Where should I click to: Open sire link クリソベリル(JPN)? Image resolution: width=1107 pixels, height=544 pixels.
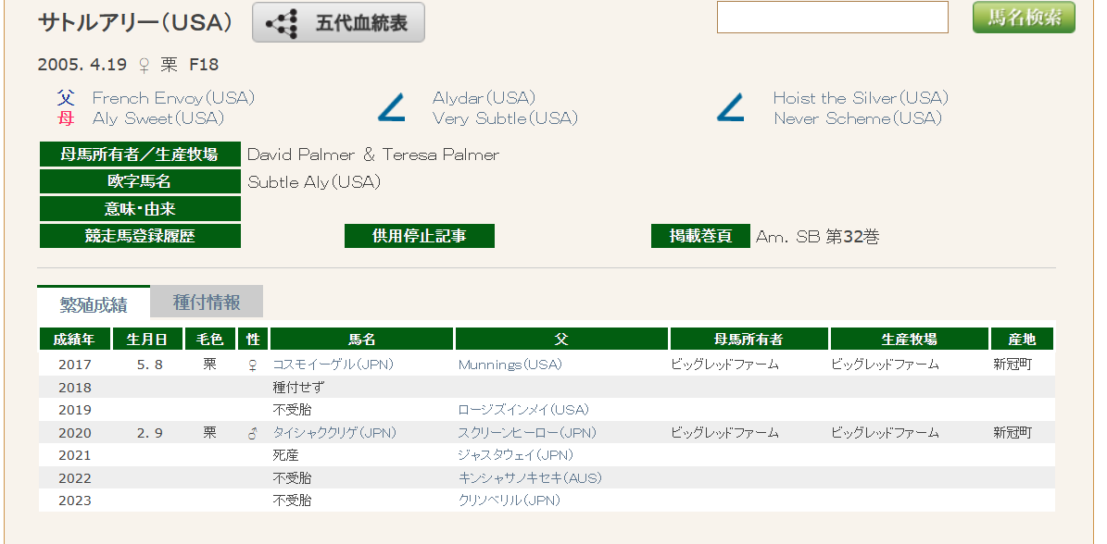click(x=509, y=501)
